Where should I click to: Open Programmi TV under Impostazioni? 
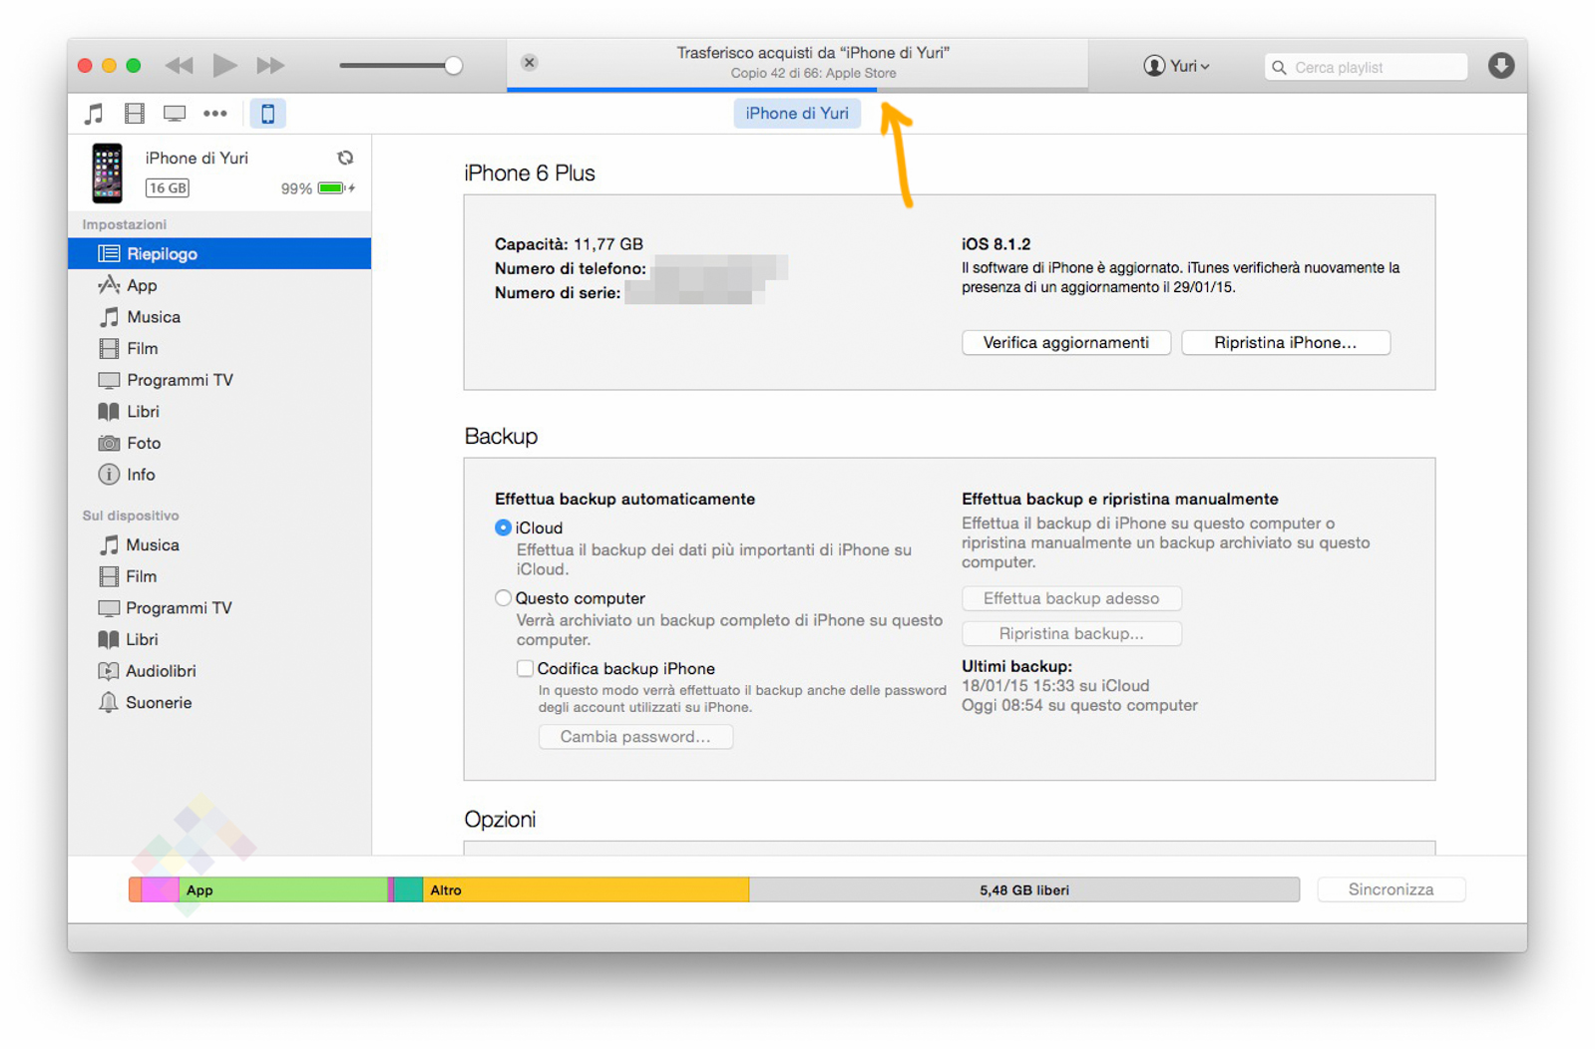[219, 380]
